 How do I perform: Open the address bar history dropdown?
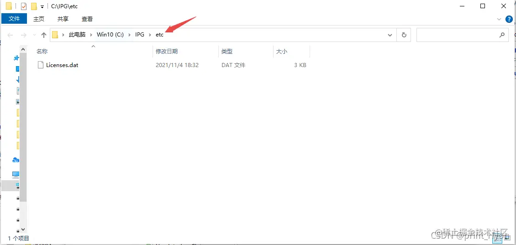point(390,35)
